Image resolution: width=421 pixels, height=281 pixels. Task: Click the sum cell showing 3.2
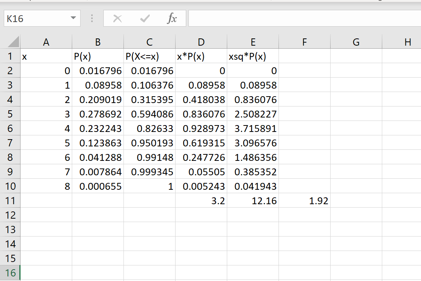[x=201, y=201]
